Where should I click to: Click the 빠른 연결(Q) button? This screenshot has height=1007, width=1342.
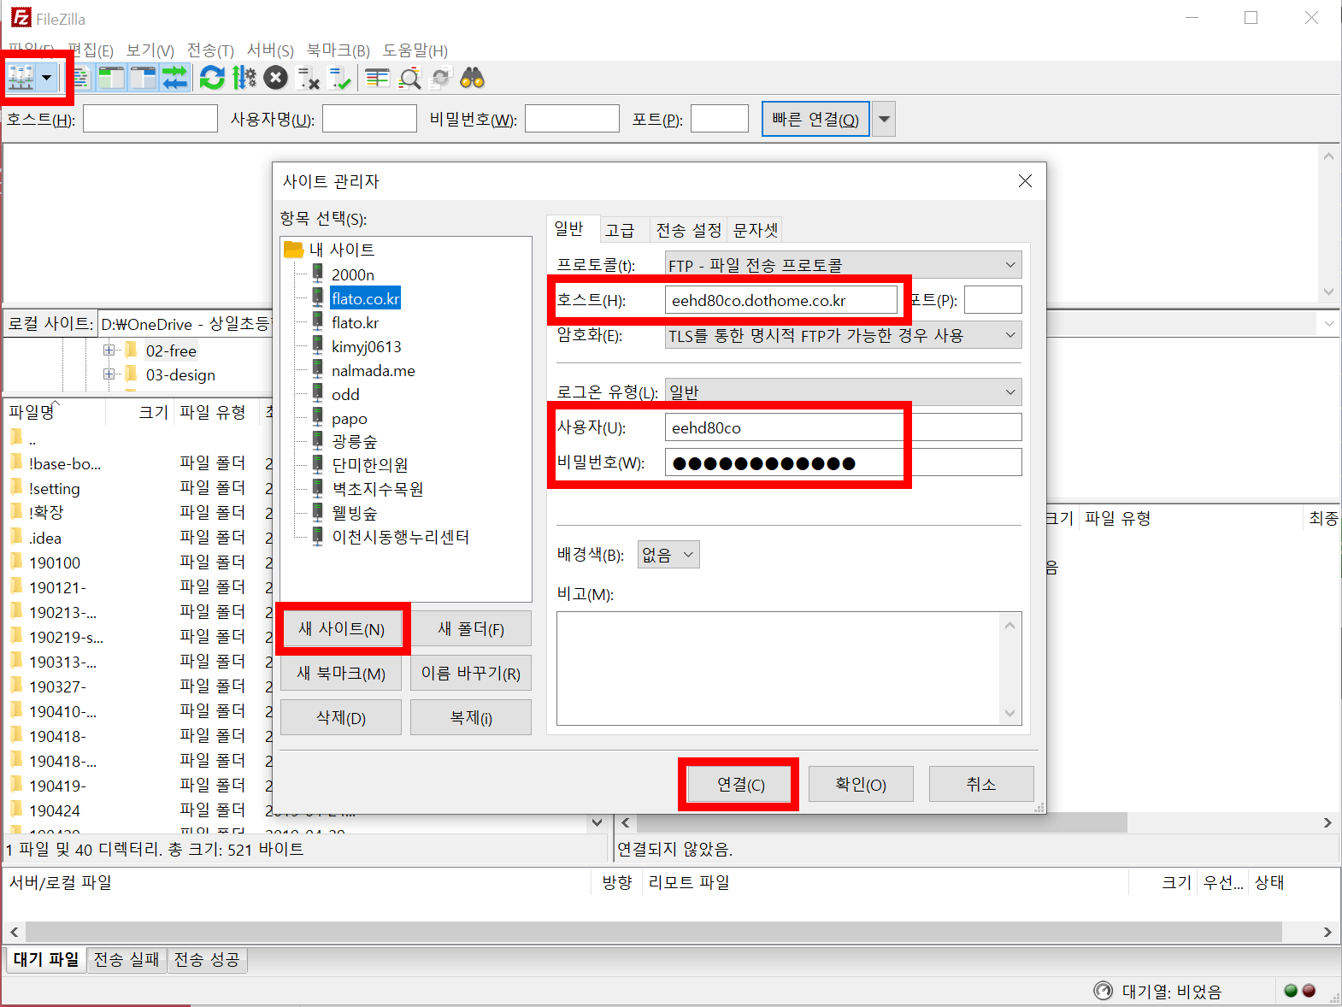[x=815, y=119]
